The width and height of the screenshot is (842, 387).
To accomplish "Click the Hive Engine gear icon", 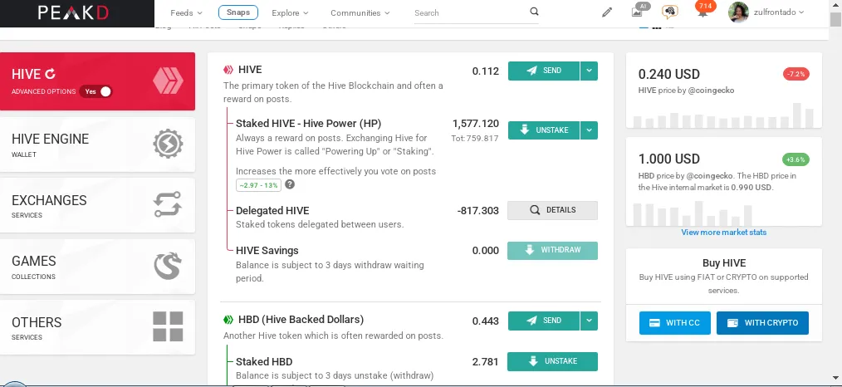I will pos(168,144).
